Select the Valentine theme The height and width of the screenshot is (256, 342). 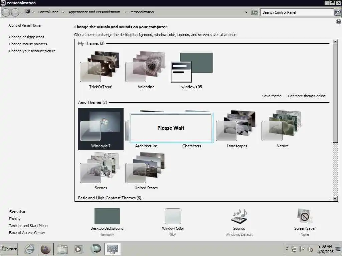pyautogui.click(x=146, y=70)
